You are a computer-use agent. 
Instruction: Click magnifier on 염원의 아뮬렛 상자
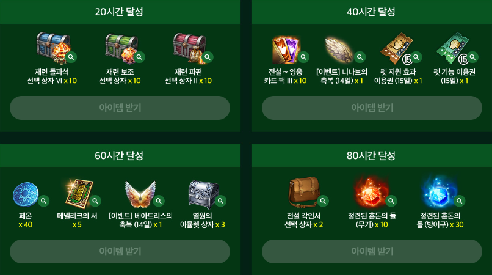pos(220,201)
